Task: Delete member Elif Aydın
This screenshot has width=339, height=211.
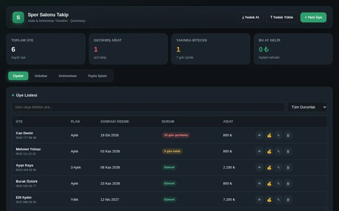Action: pyautogui.click(x=288, y=199)
